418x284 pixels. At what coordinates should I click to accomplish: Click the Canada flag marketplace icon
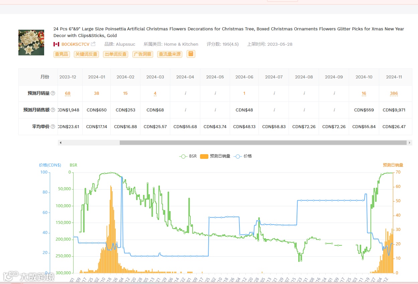[x=56, y=44]
